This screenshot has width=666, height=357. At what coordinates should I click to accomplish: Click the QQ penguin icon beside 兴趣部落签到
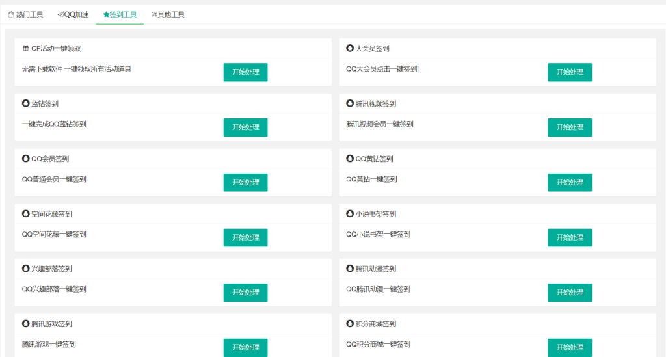(25, 269)
